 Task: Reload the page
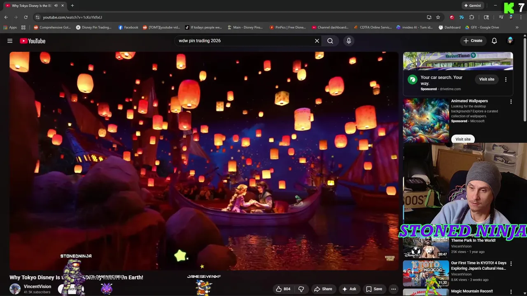point(26,17)
